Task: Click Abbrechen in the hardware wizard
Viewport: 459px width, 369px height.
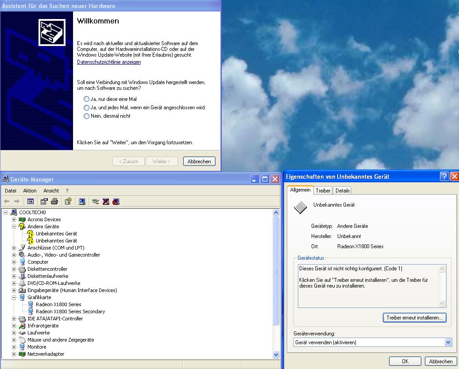Action: tap(199, 161)
